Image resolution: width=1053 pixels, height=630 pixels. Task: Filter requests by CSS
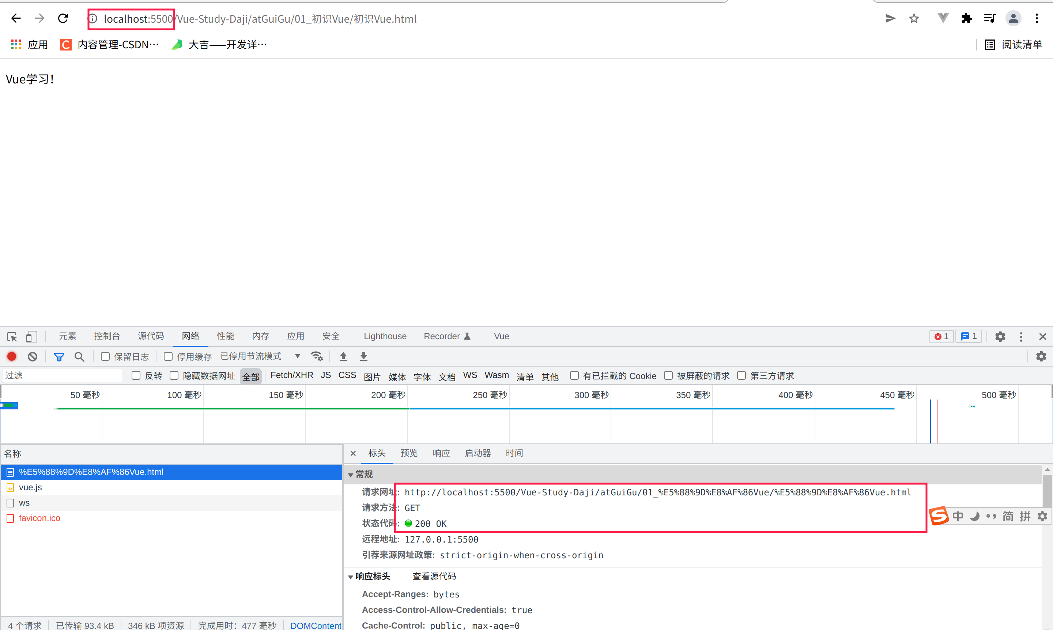347,375
